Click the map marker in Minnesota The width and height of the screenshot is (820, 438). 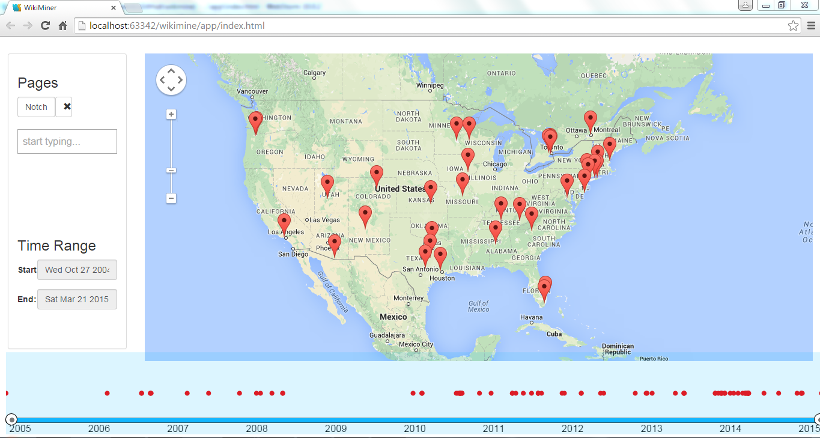click(457, 129)
